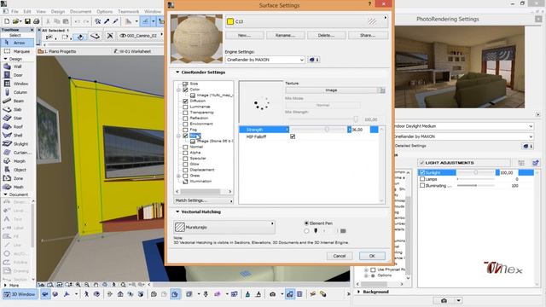
Task: Enable the Luminance channel checkbox
Action: pos(185,107)
